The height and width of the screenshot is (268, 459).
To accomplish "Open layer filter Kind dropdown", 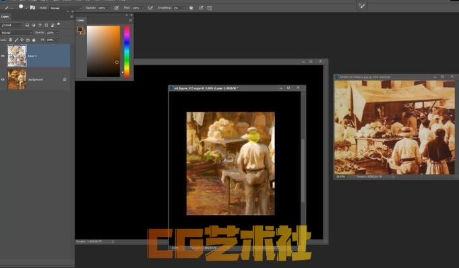I will (x=11, y=25).
